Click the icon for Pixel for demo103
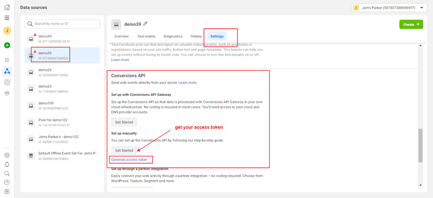Screen dimensions: 433x198 [x=31, y=123]
